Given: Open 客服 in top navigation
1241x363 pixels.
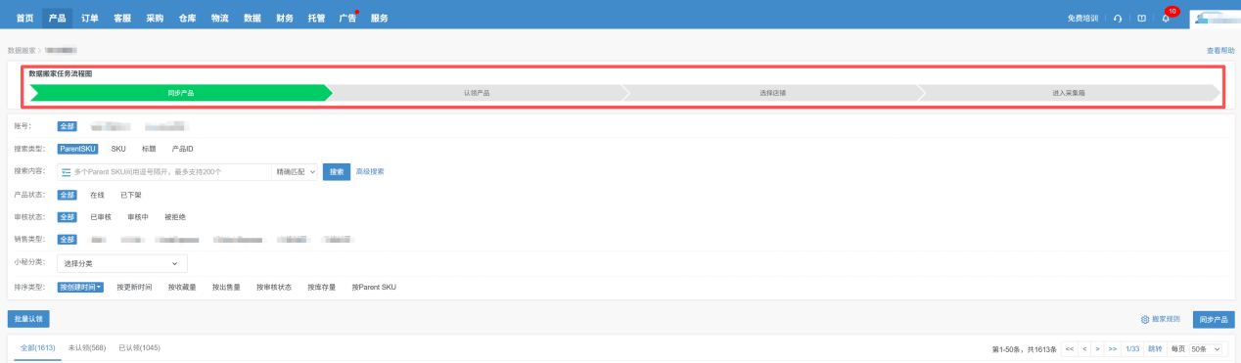Looking at the screenshot, I should pos(121,19).
